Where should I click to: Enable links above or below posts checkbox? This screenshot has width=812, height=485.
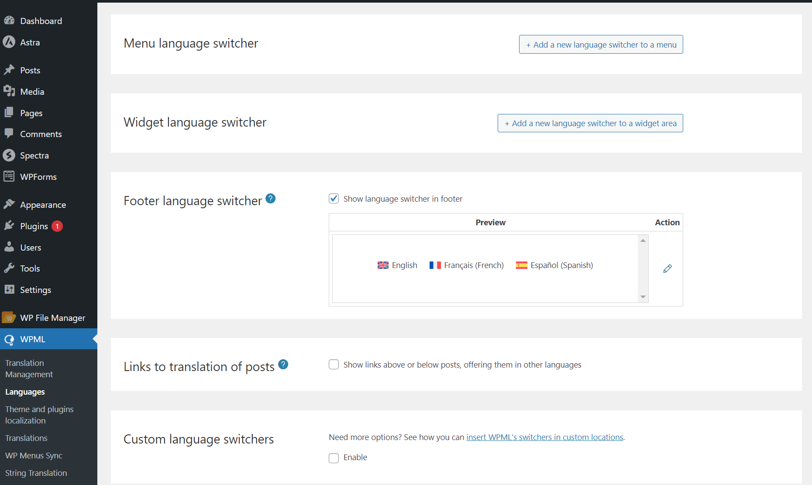334,365
